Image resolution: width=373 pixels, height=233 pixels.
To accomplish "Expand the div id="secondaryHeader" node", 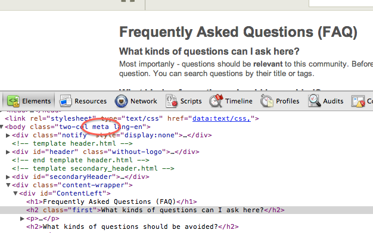I will (x=8, y=177).
